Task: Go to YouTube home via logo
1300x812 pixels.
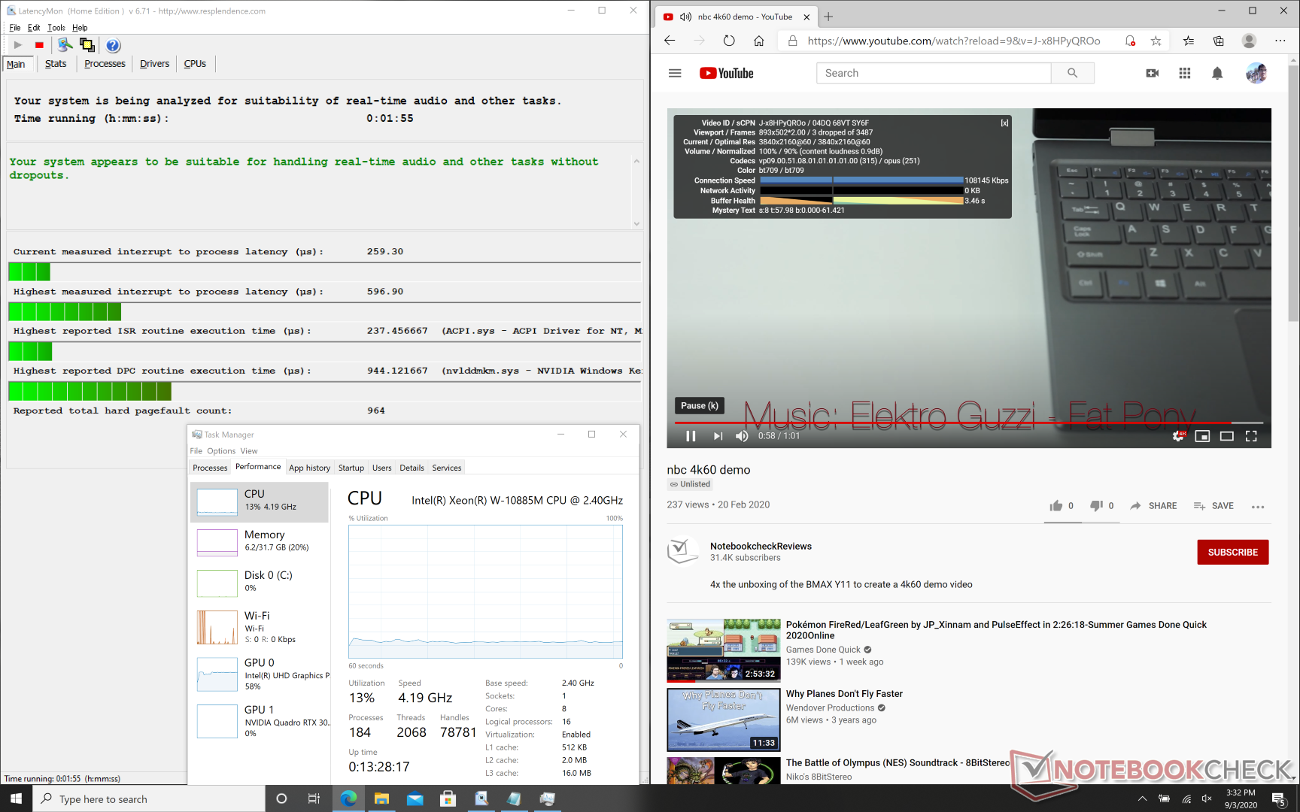Action: point(726,73)
